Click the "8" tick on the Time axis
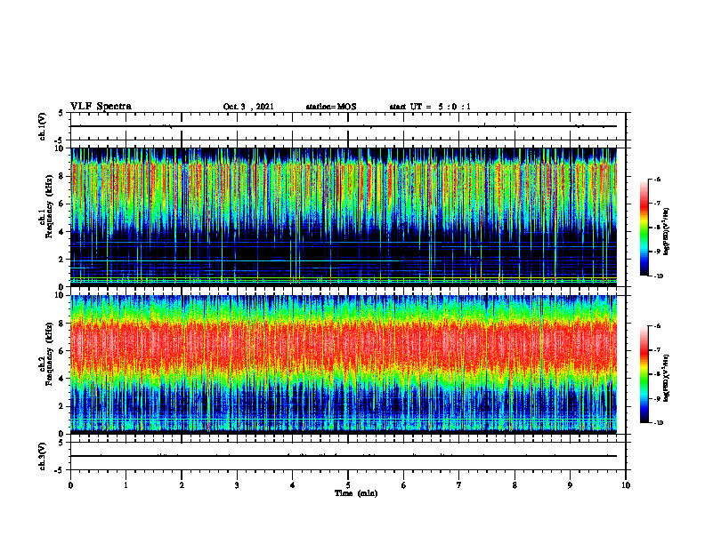This screenshot has height=544, width=705. [x=515, y=485]
